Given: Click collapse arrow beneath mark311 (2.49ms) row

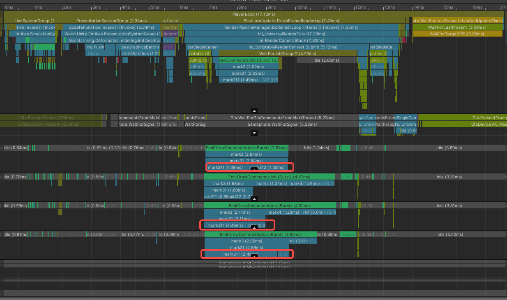Looking at the screenshot, I should pos(254,256).
